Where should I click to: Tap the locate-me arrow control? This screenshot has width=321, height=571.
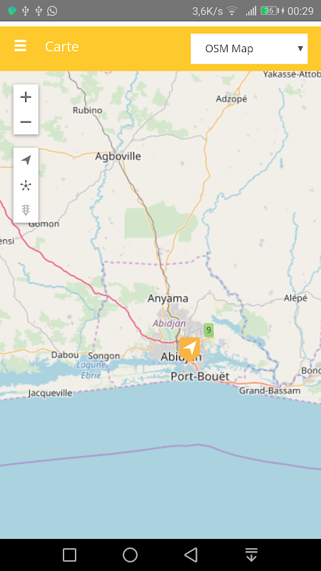pyautogui.click(x=26, y=160)
